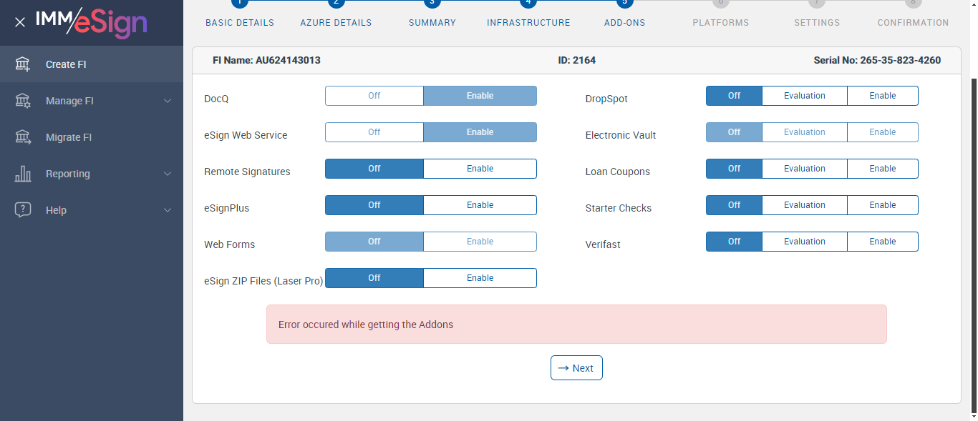Expand the Help submenu chevron

[168, 210]
